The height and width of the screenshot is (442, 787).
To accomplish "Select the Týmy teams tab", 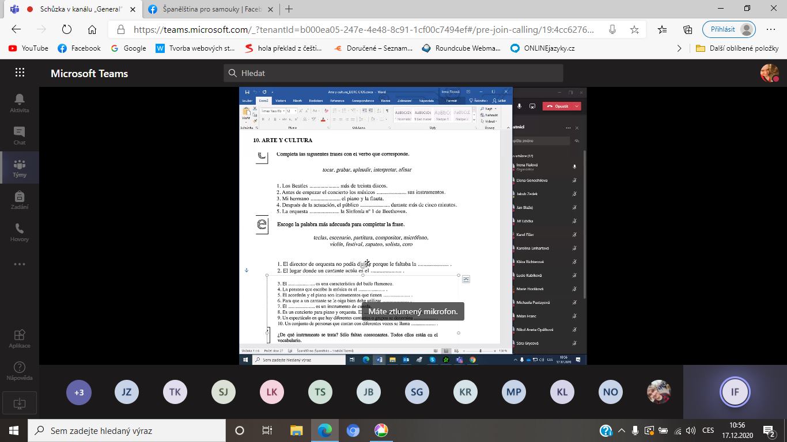I will point(19,168).
